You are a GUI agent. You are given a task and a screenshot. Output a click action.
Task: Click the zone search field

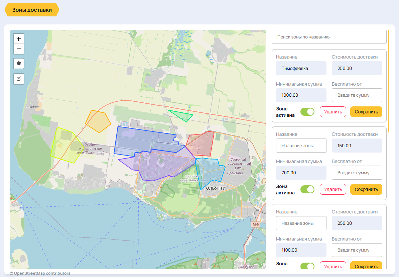[x=329, y=37]
